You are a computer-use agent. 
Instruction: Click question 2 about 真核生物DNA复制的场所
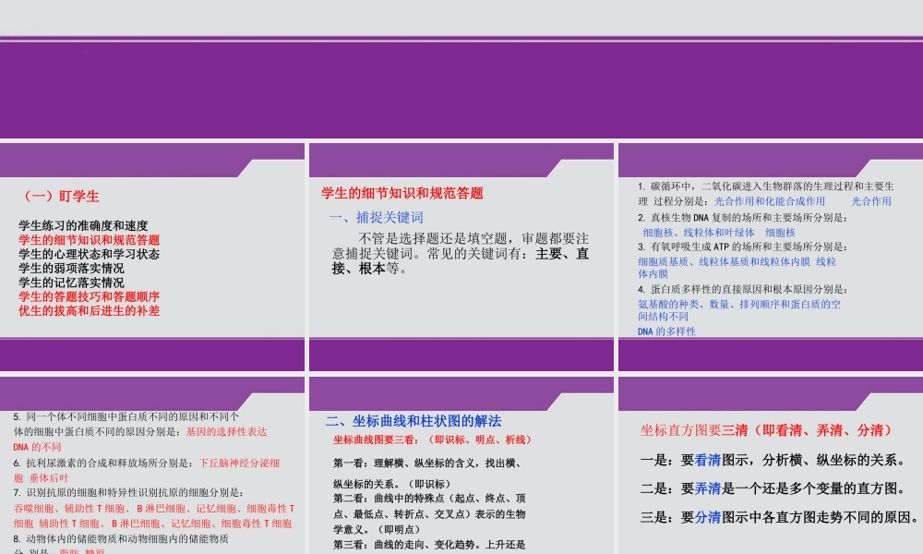tap(742, 217)
